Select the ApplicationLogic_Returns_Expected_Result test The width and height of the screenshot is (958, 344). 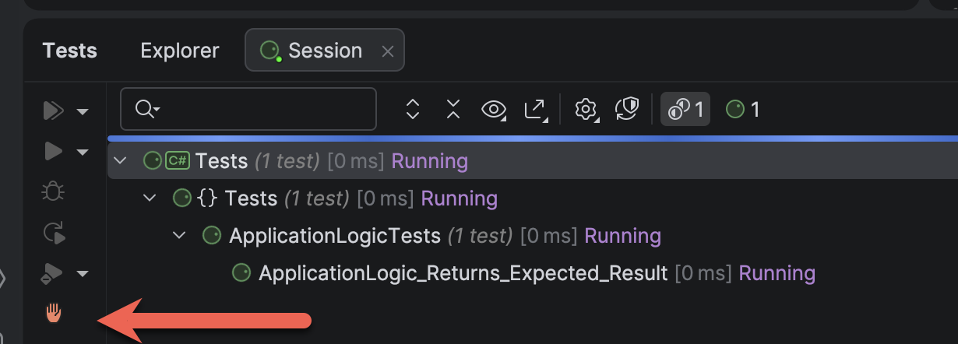[463, 273]
